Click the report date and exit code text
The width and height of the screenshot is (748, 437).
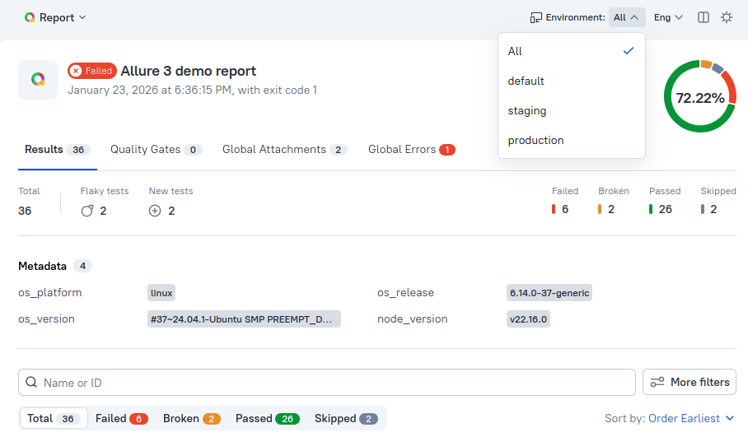click(x=192, y=90)
